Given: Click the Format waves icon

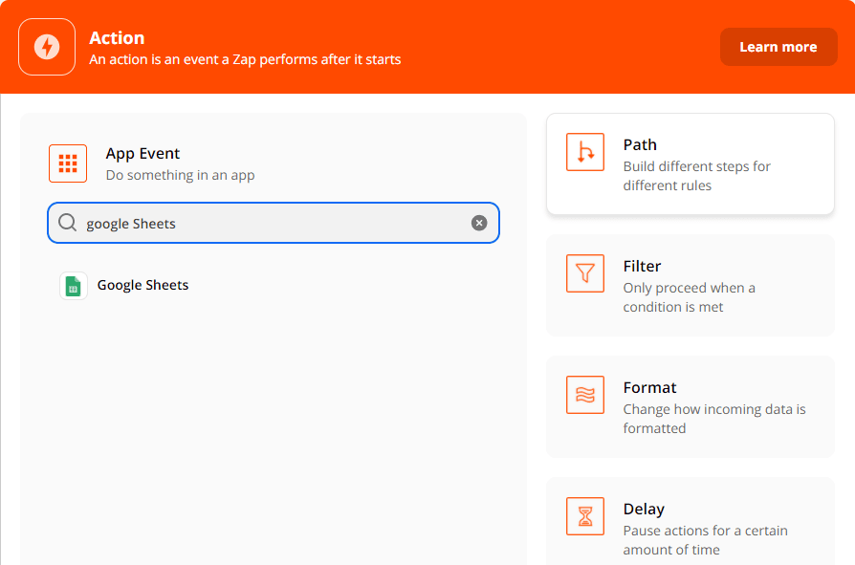Looking at the screenshot, I should pos(585,395).
